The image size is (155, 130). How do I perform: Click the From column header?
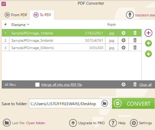[x=112, y=24]
